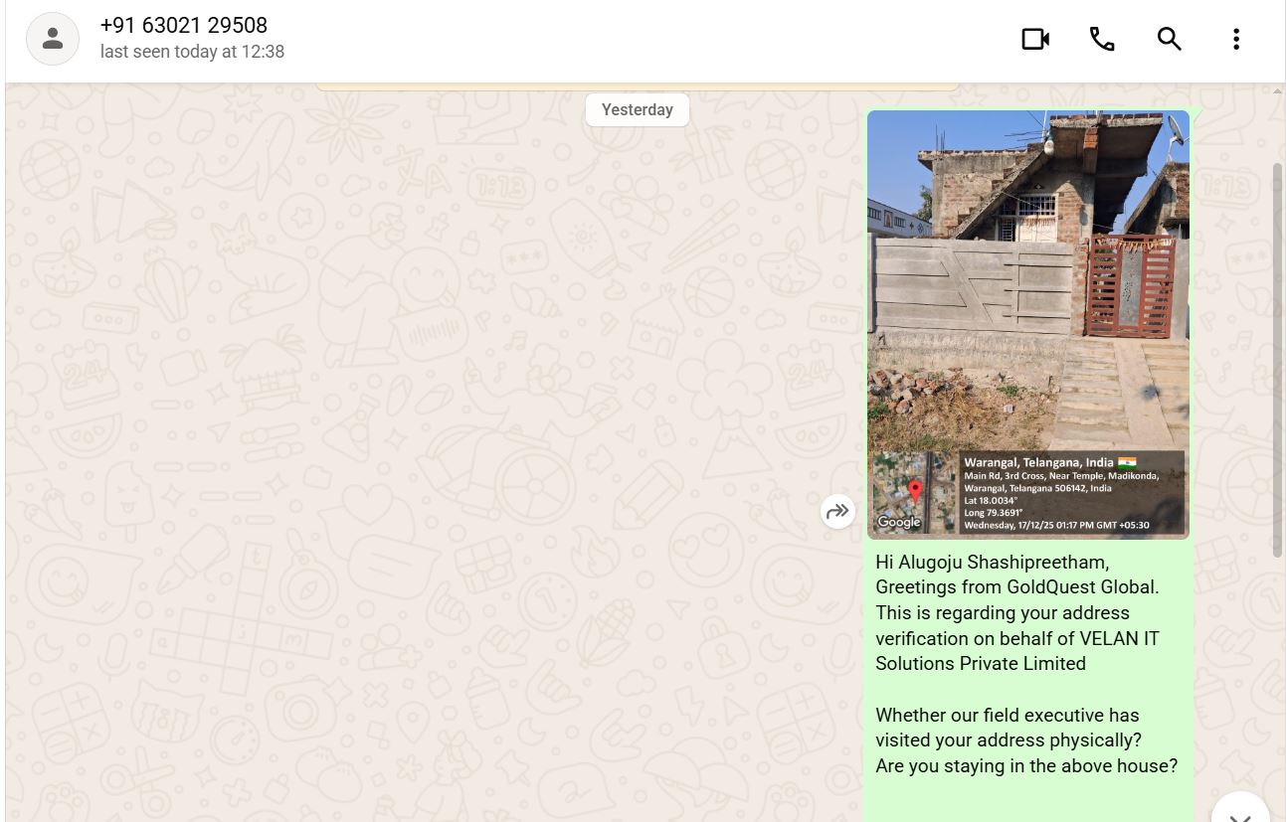This screenshot has height=822, width=1286.
Task: Search within this chat
Action: click(x=1169, y=39)
